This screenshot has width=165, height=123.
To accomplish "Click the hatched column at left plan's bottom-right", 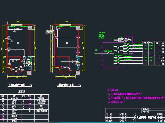I will (30, 72).
